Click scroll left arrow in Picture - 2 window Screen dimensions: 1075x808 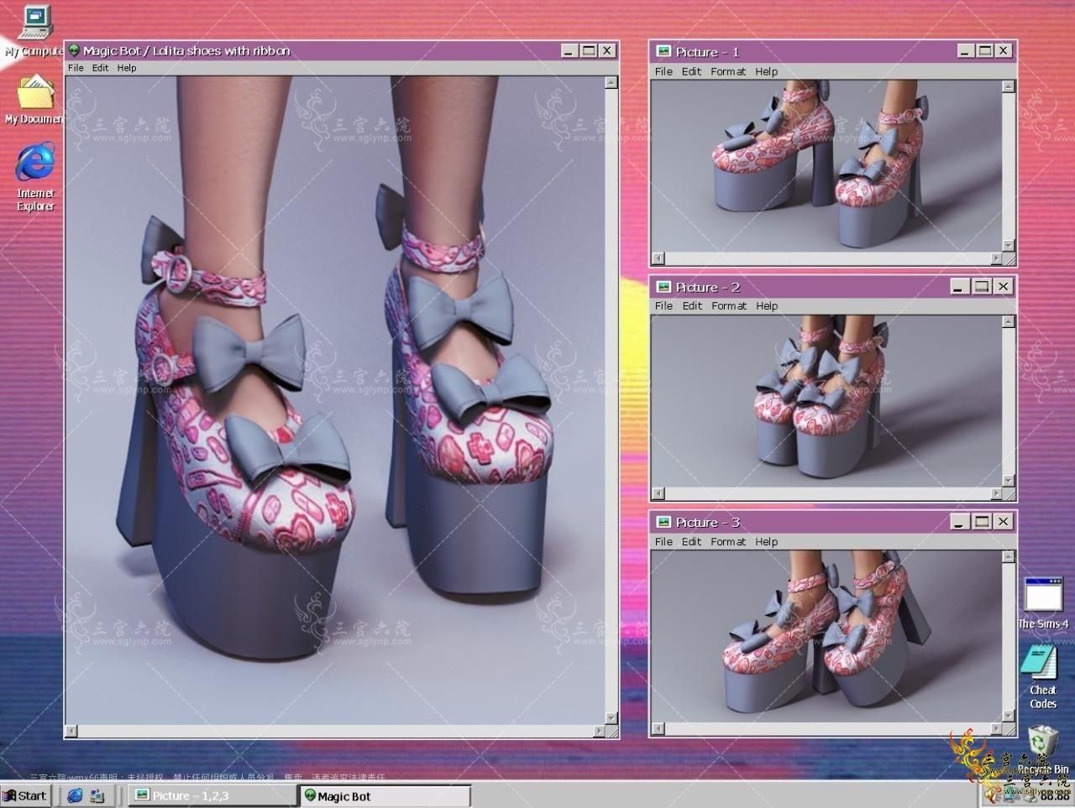[658, 493]
